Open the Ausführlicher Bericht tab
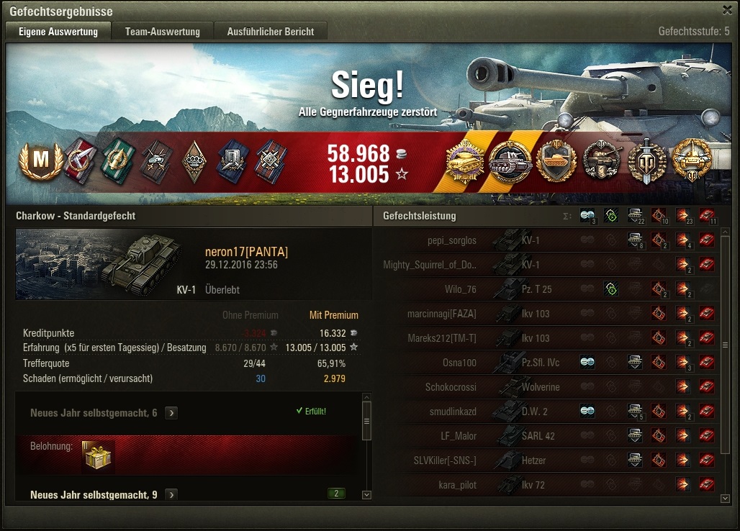This screenshot has width=740, height=531. 271,32
